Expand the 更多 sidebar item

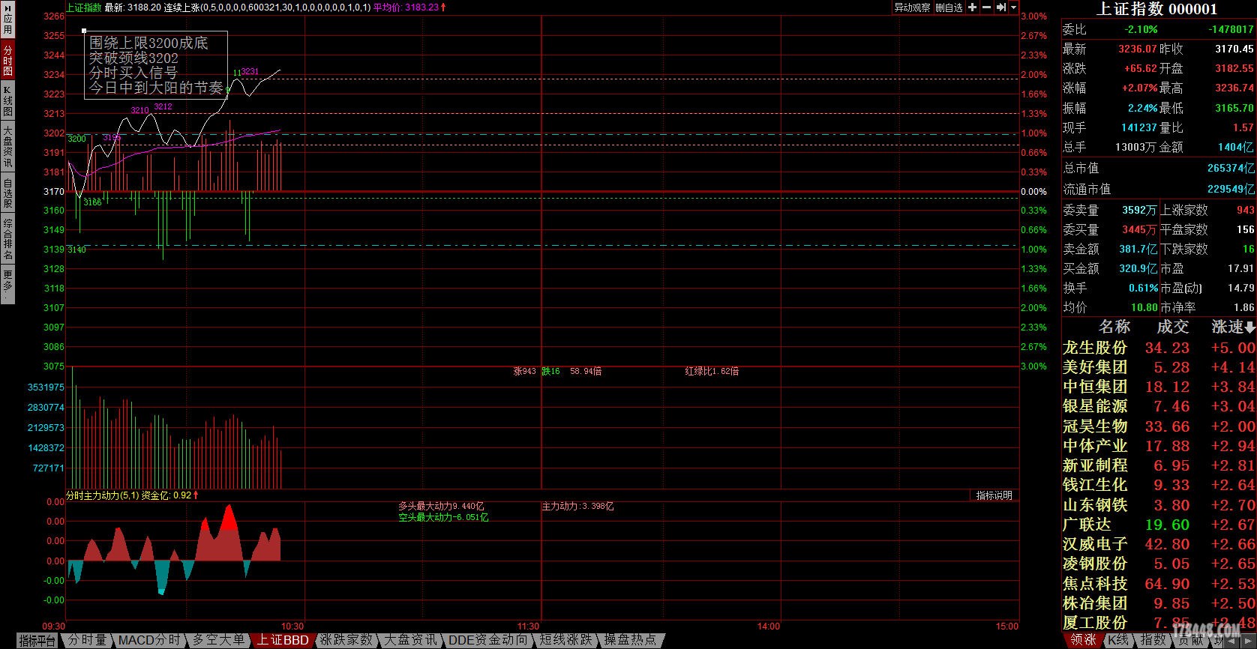coord(7,285)
